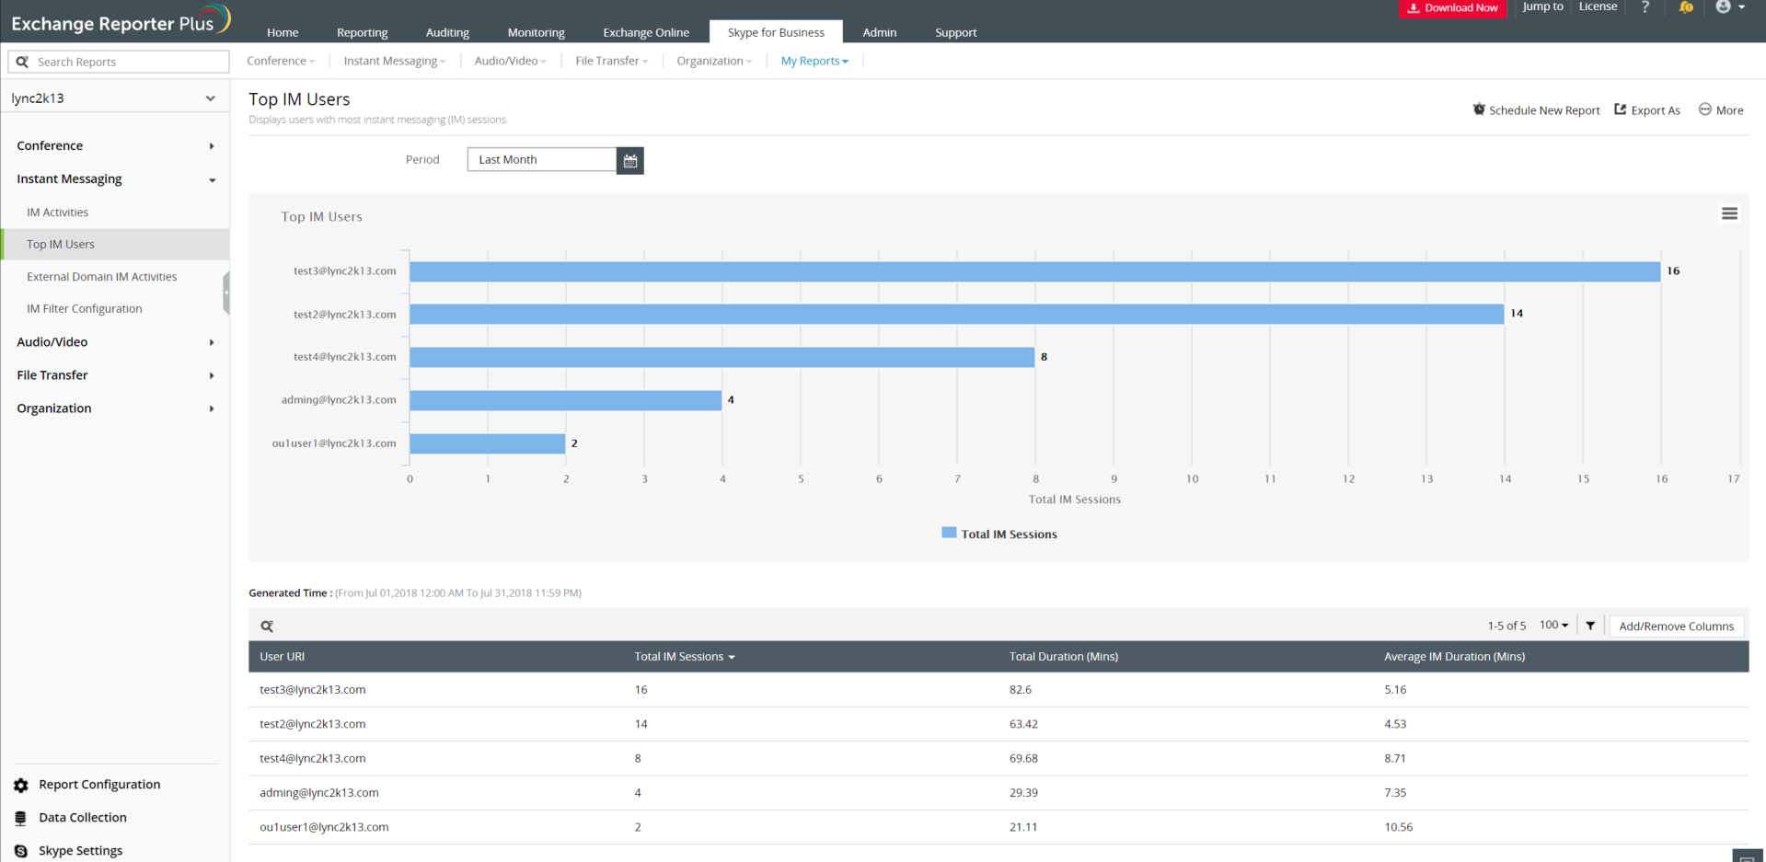Click the Add/Remove Columns button
The width and height of the screenshot is (1766, 862).
click(x=1677, y=626)
